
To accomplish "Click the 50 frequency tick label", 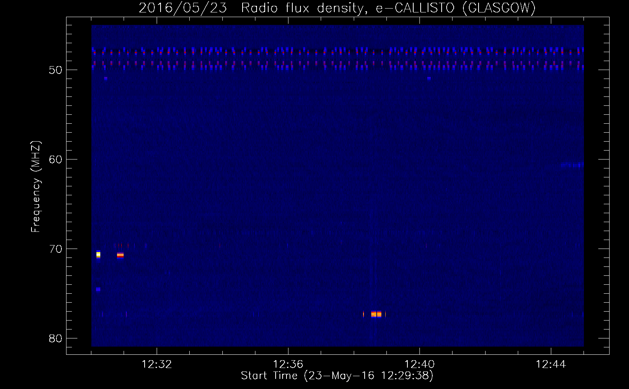I will click(56, 70).
